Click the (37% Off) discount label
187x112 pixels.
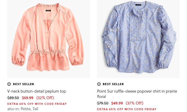(x=135, y=103)
